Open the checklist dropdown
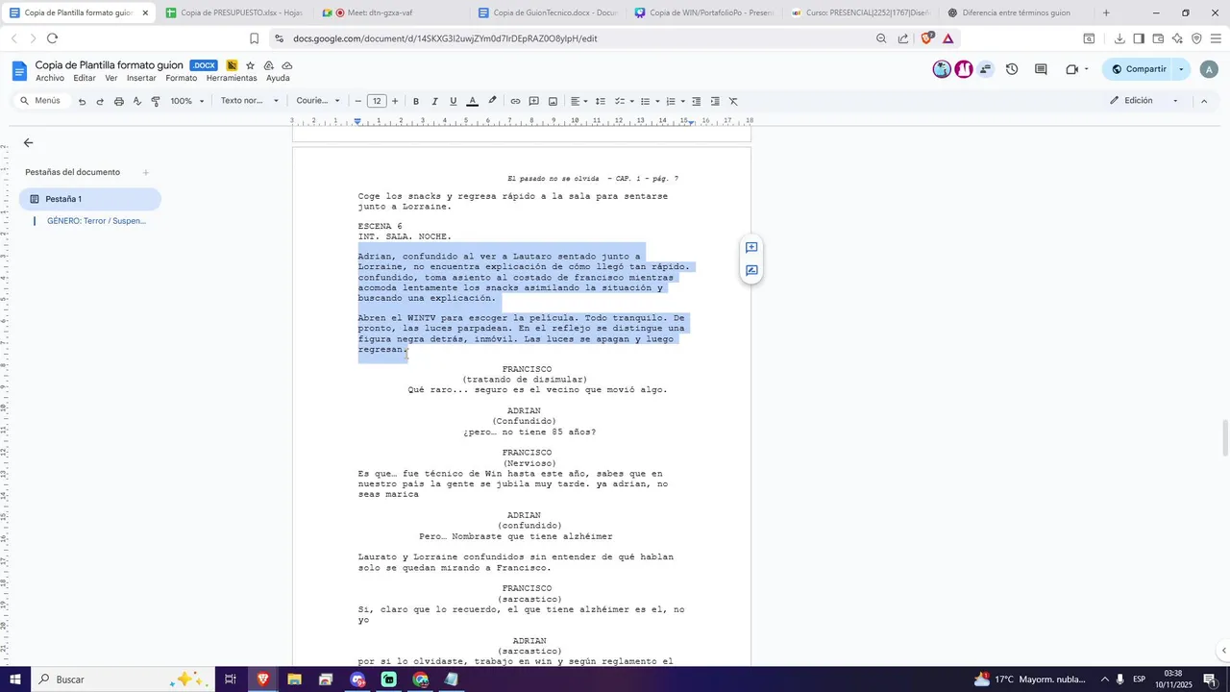The width and height of the screenshot is (1230, 692). coord(624,101)
